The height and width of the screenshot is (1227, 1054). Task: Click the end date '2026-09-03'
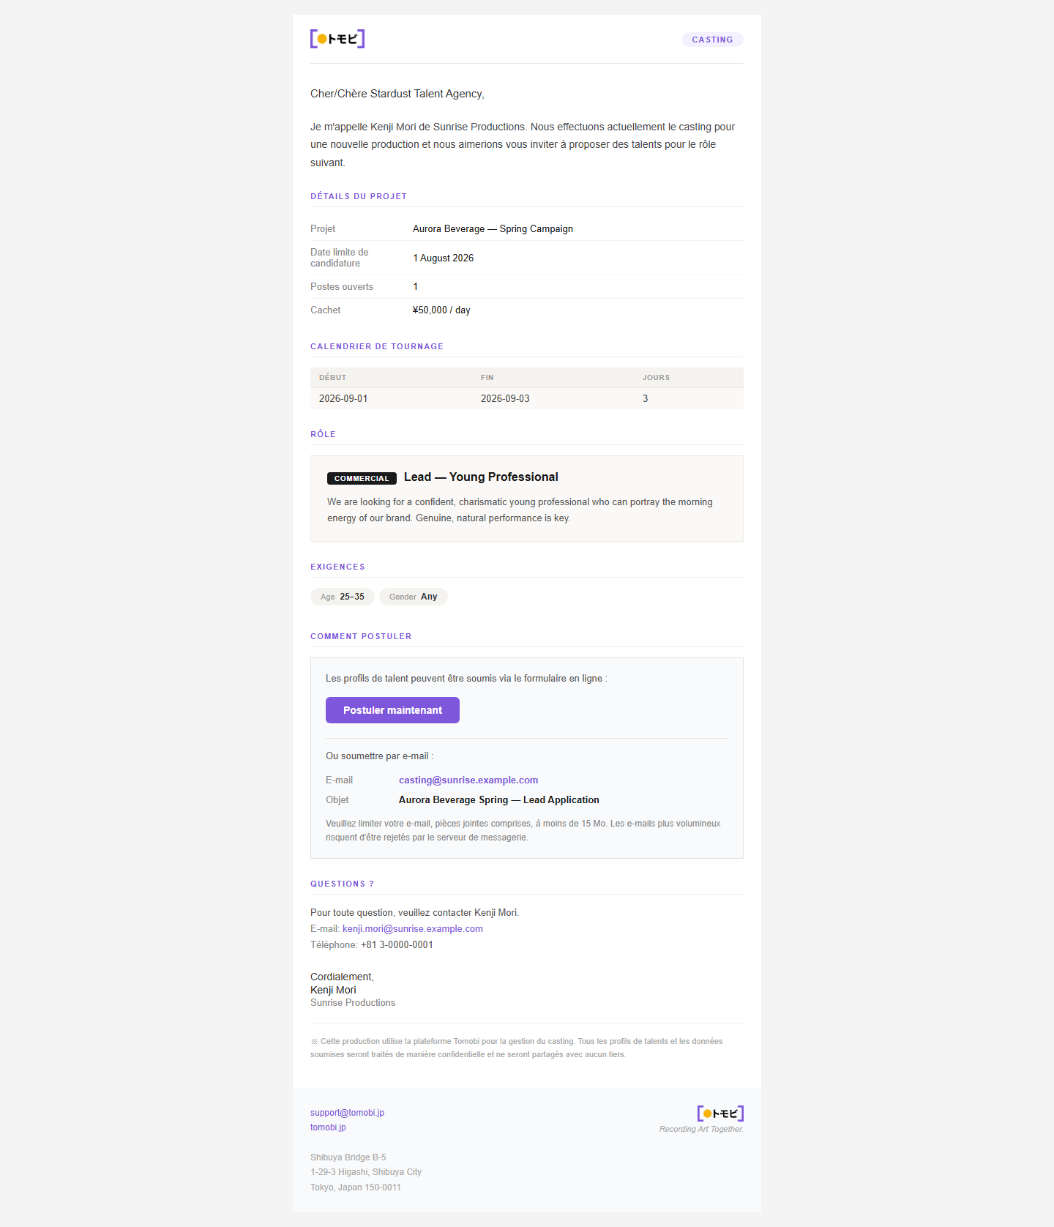[505, 399]
